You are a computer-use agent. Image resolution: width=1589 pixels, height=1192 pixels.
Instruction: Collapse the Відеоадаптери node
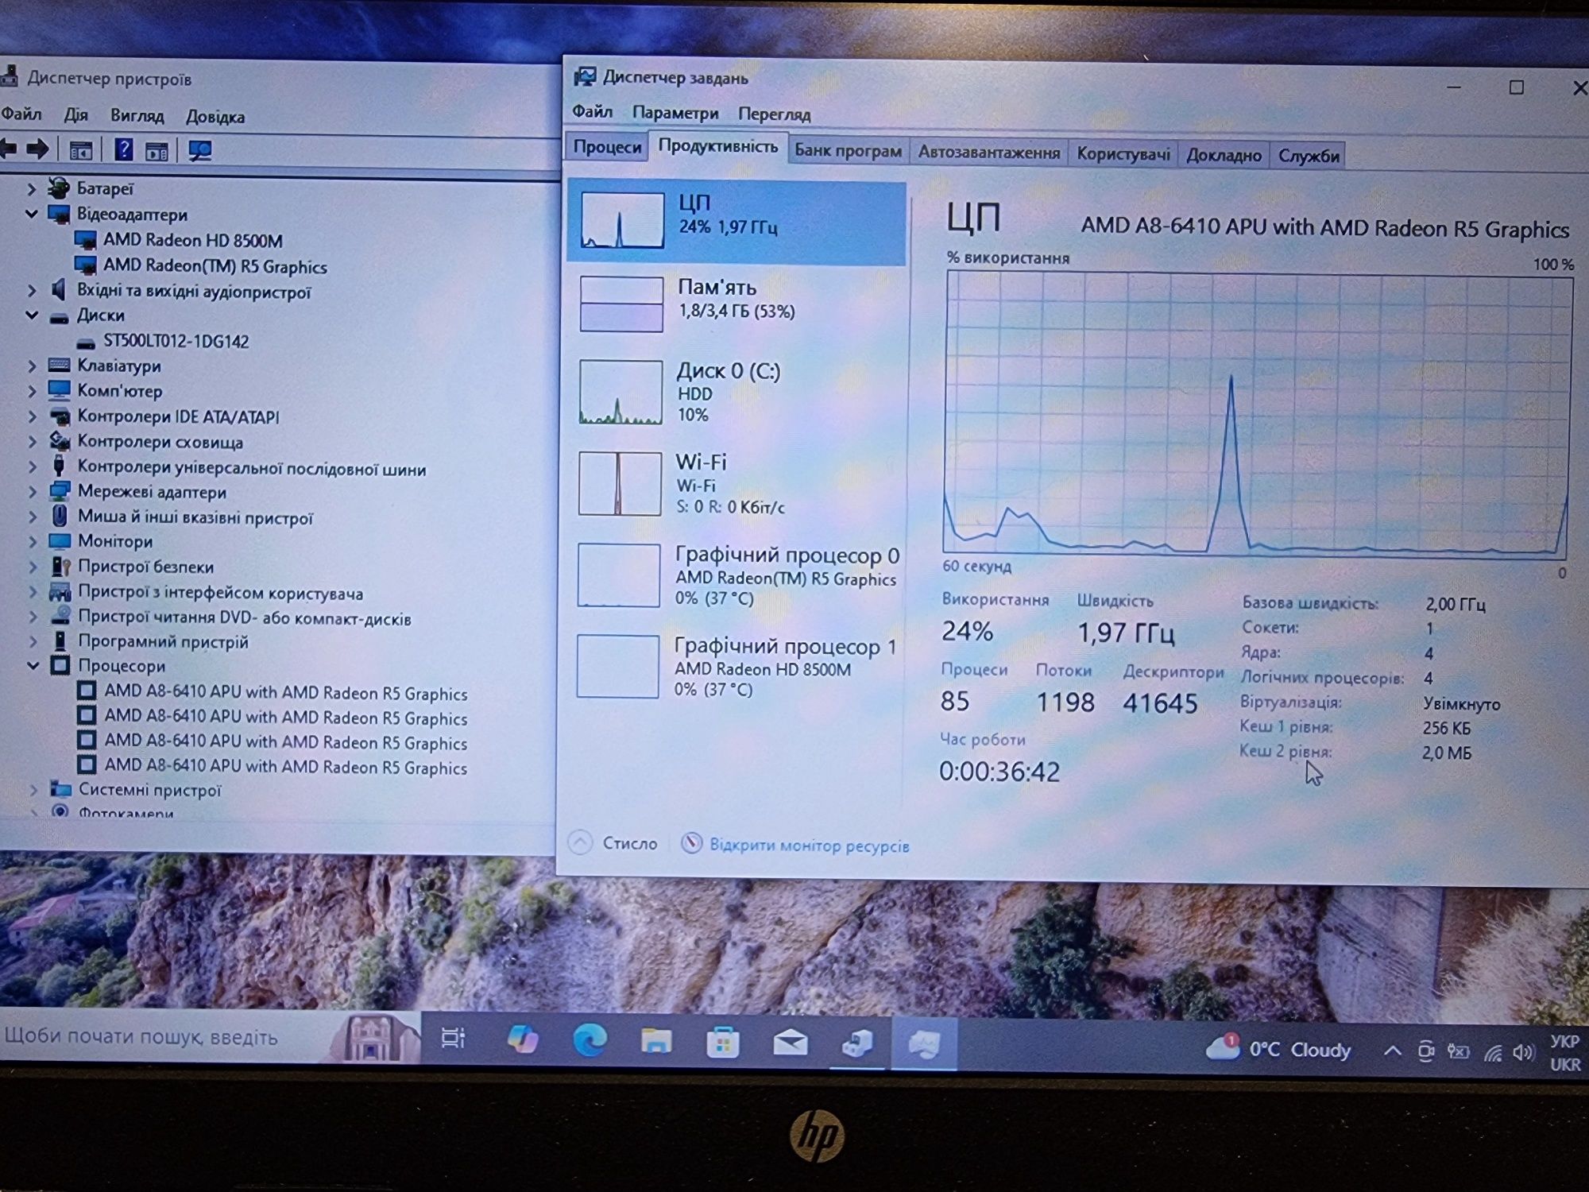[x=32, y=214]
